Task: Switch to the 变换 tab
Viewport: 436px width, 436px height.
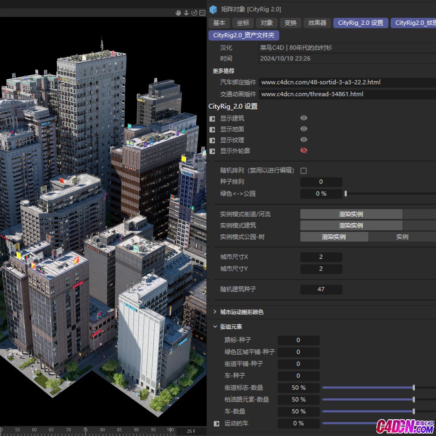Action: pos(291,23)
